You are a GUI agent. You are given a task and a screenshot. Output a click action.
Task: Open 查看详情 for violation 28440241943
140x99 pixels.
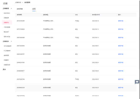[121, 63]
